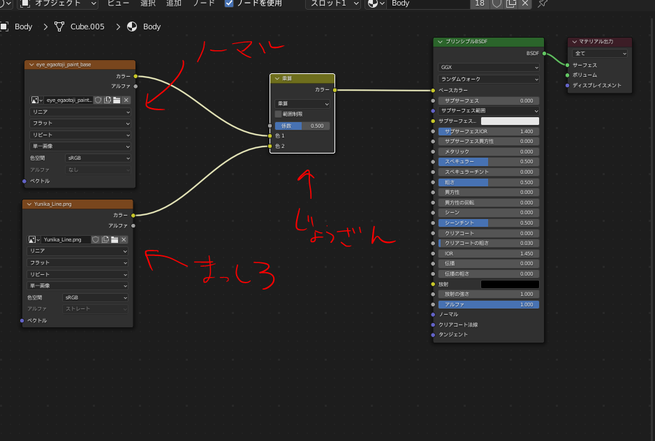This screenshot has width=655, height=441.
Task: Toggle fake user on Yunika_Line.png image
Action: [x=96, y=239]
